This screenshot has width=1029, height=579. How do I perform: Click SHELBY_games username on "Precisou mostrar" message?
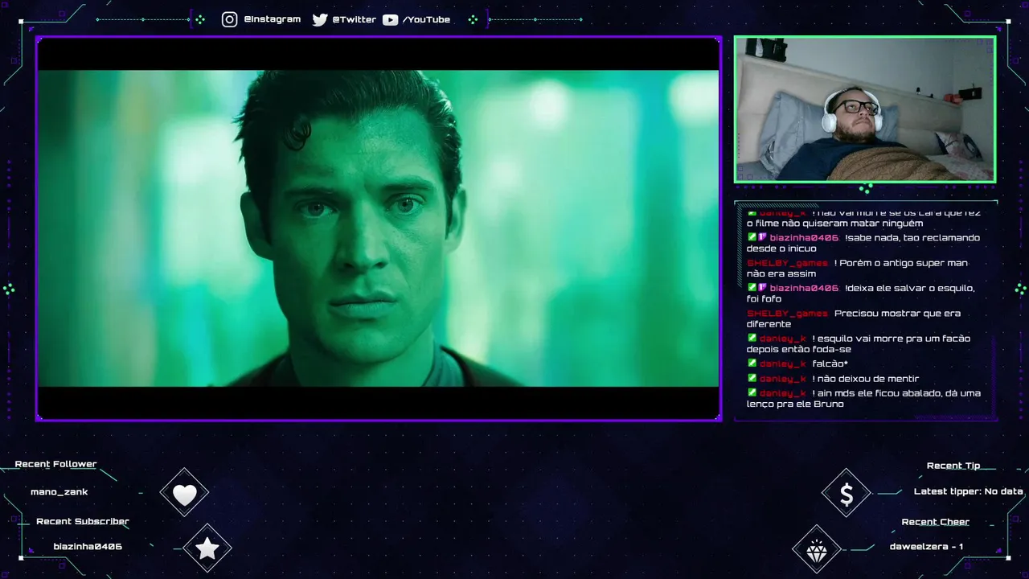tap(787, 314)
